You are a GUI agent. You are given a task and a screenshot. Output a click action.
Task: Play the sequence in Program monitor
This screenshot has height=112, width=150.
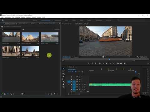click(107, 63)
